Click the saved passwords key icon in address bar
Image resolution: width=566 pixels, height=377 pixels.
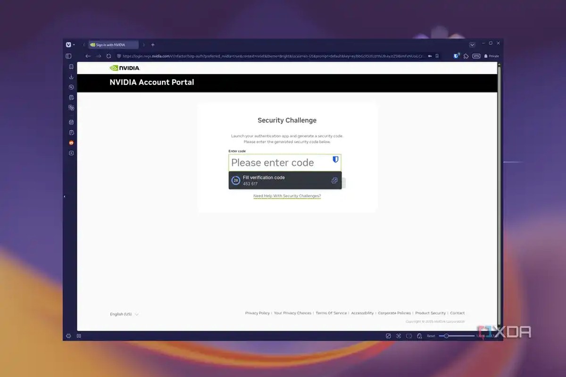pos(429,56)
